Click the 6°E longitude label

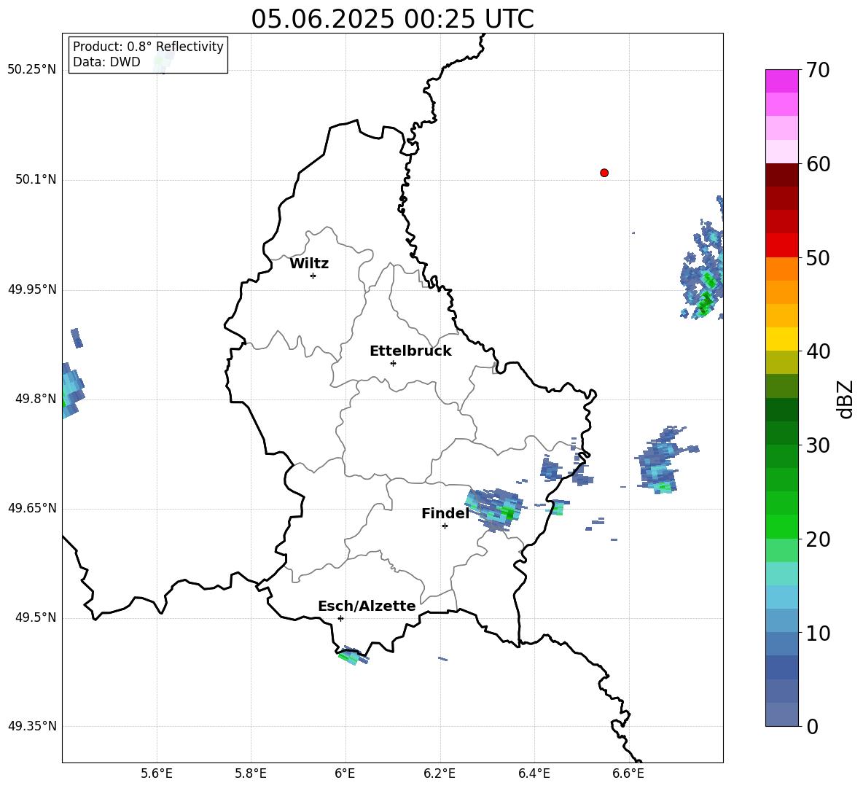point(345,773)
